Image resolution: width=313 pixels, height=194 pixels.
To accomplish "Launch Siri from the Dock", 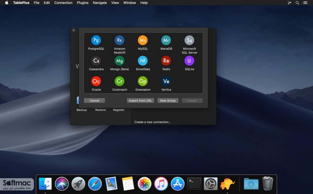I will point(62,184).
